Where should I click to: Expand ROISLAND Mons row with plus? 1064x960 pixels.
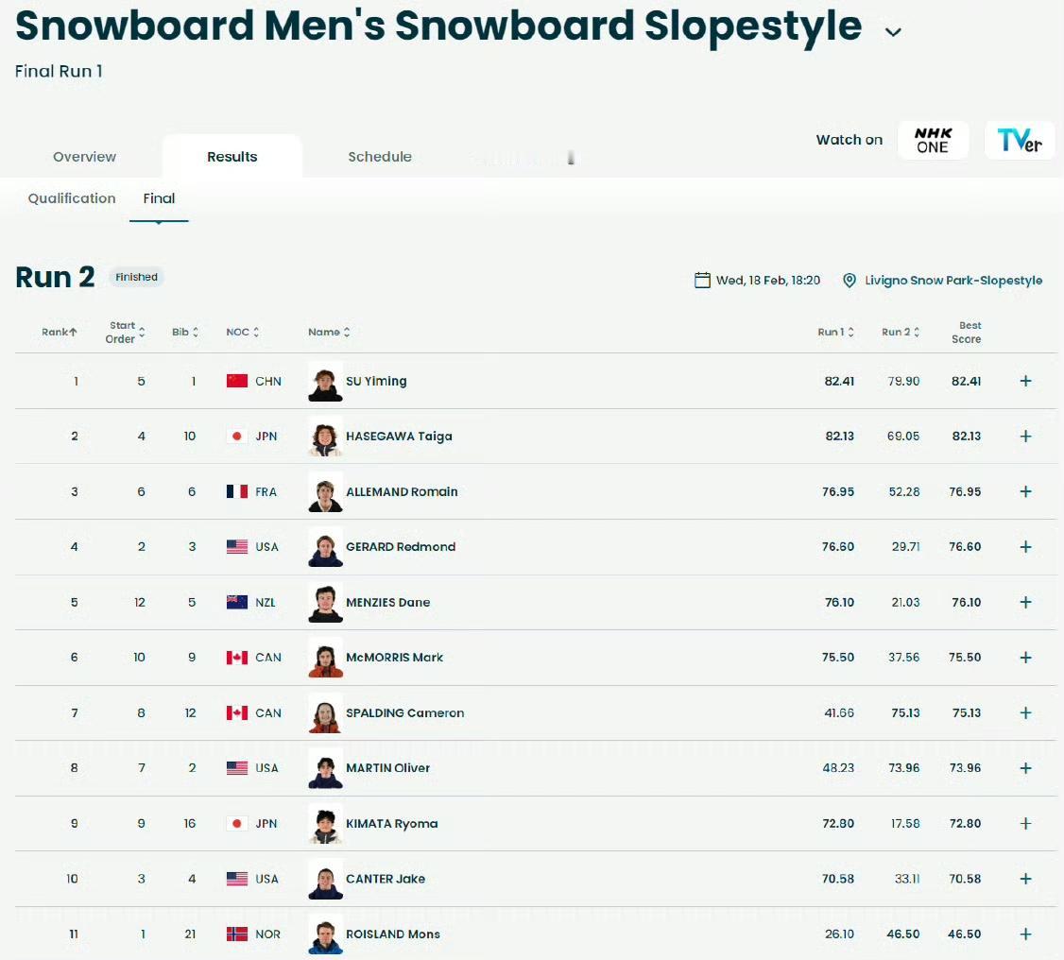pyautogui.click(x=1025, y=934)
